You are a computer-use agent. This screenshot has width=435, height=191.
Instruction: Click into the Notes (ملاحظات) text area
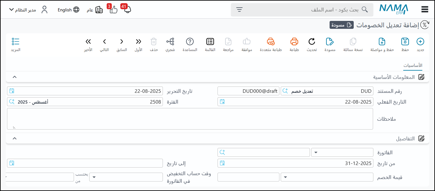tap(190, 119)
